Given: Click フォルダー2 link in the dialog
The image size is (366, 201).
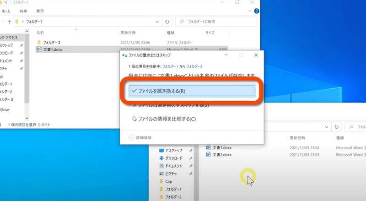Looking at the screenshot, I should click(194, 66).
